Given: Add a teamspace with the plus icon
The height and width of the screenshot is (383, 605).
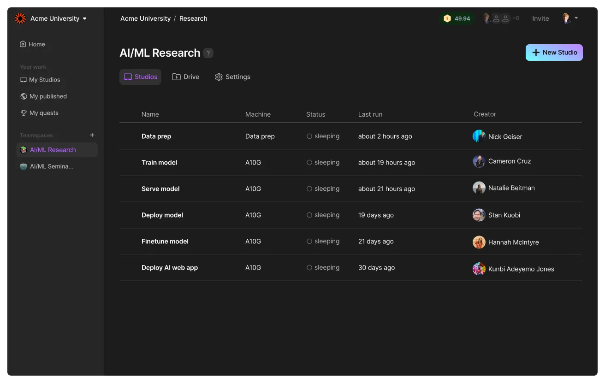Looking at the screenshot, I should [x=92, y=135].
